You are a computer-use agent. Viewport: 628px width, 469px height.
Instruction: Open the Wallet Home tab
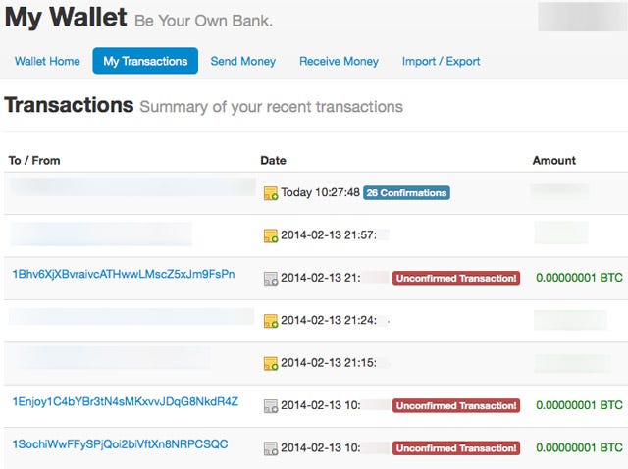(47, 61)
